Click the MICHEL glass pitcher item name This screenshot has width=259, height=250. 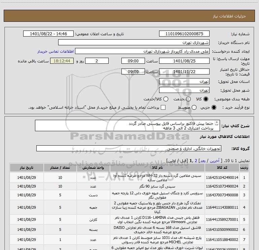pyautogui.click(x=157, y=240)
